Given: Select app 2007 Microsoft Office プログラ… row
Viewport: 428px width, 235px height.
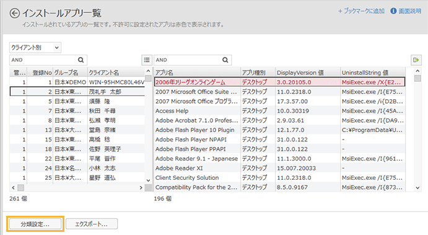Looking at the screenshot, I should pyautogui.click(x=279, y=101).
